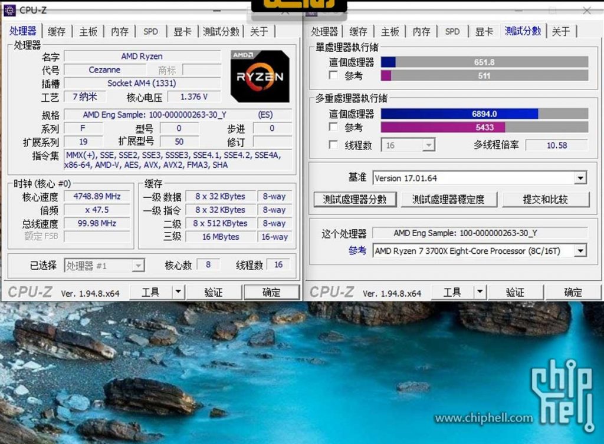Image resolution: width=604 pixels, height=444 pixels.
Task: Click the CPU-Z title bar icon
Action: coord(9,11)
